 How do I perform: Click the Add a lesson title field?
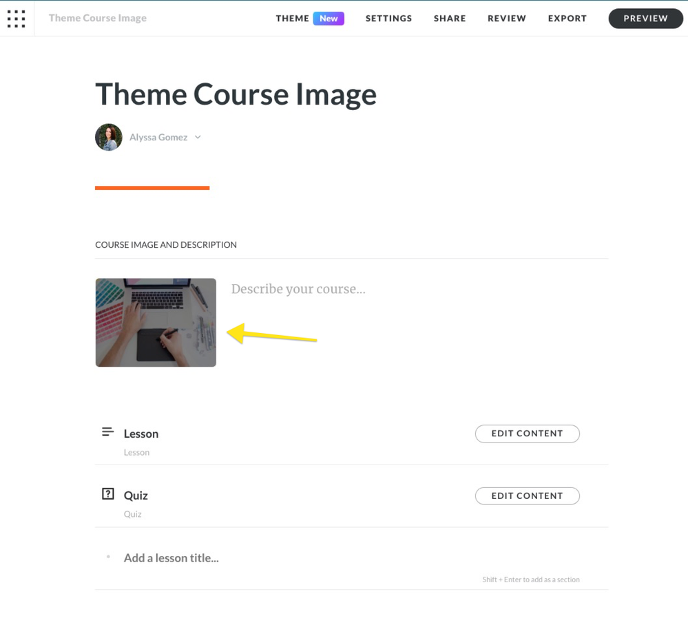(171, 558)
